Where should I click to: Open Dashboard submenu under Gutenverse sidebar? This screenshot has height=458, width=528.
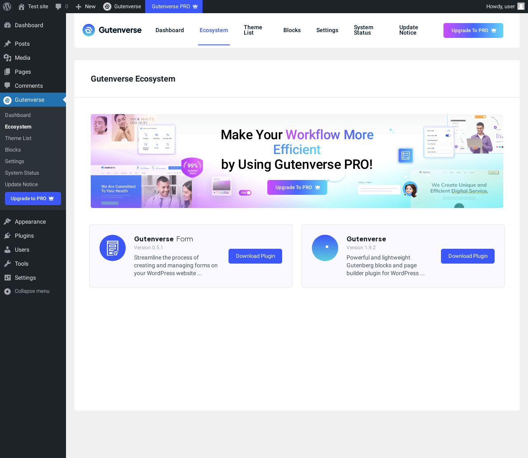[18, 115]
